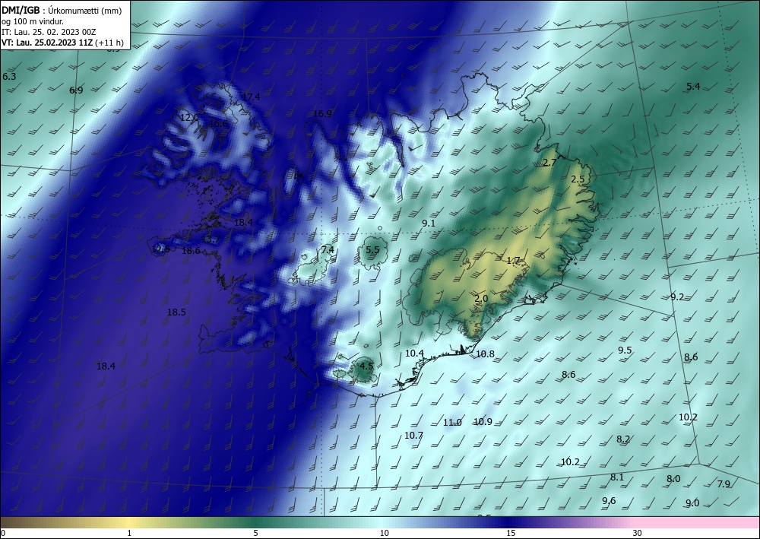Select the 'IT: Lau. 25. 02. 2023 00Z' line

click(x=49, y=32)
